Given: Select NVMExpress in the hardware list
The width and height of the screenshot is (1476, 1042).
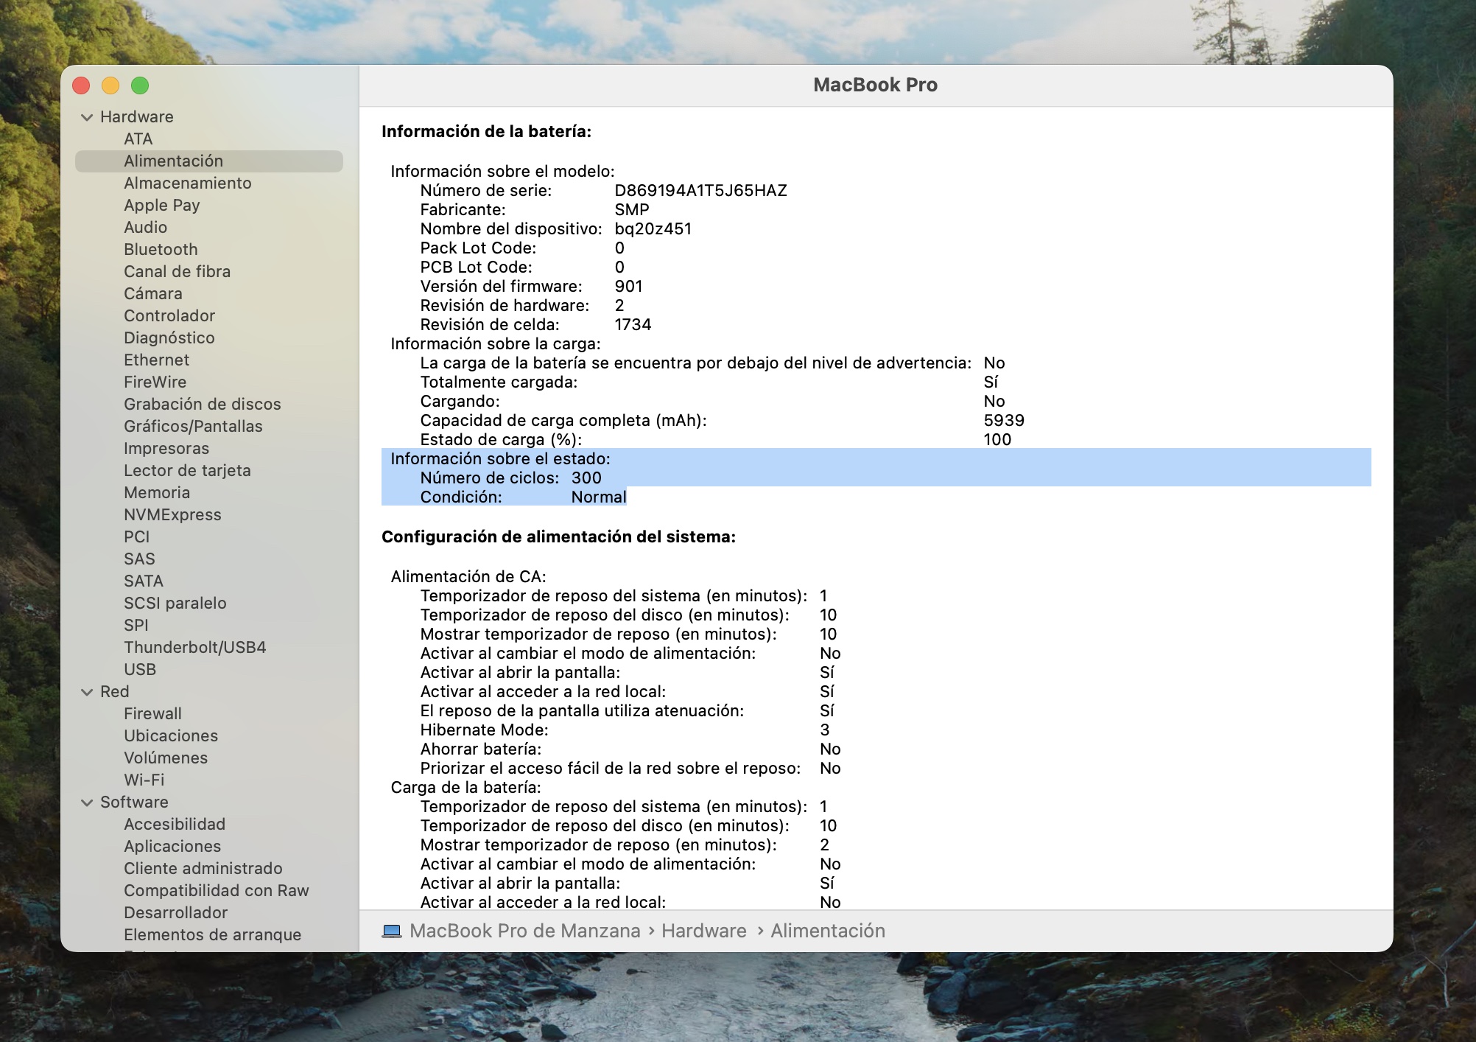Looking at the screenshot, I should (x=172, y=514).
